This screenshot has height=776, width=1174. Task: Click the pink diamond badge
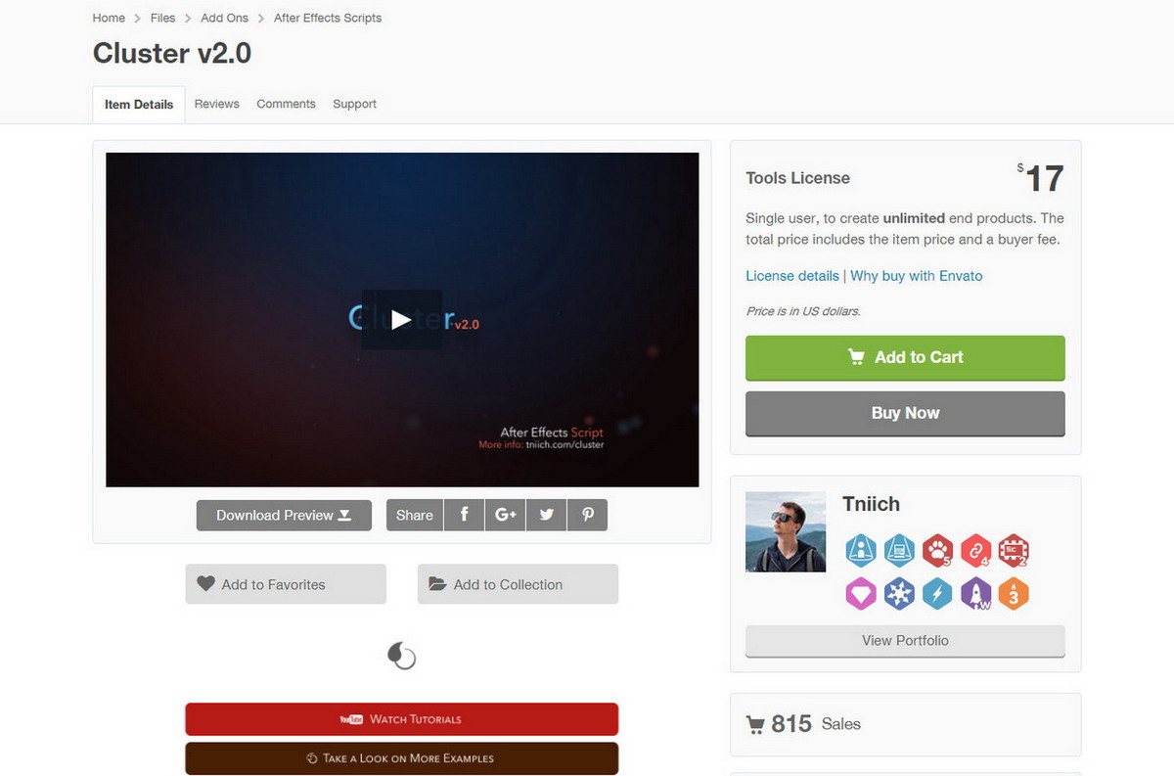[860, 593]
